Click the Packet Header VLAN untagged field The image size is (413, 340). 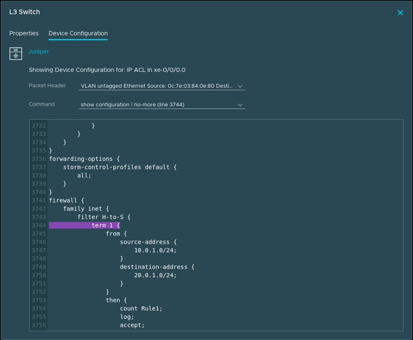click(x=157, y=86)
